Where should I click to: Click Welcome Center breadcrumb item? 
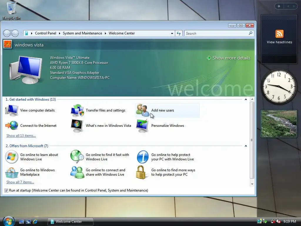point(122,33)
